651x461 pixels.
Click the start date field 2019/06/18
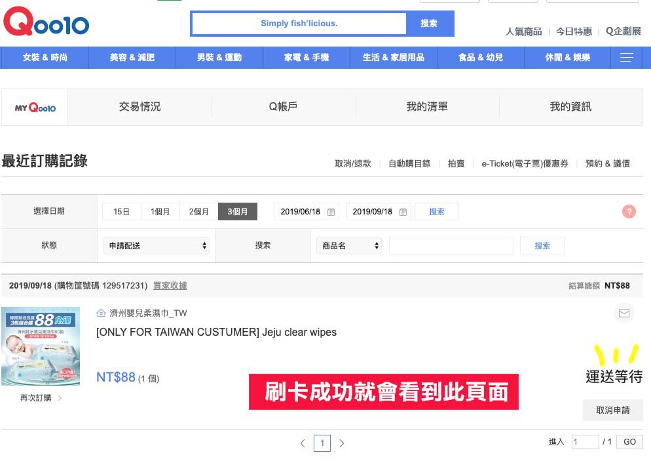click(x=307, y=212)
